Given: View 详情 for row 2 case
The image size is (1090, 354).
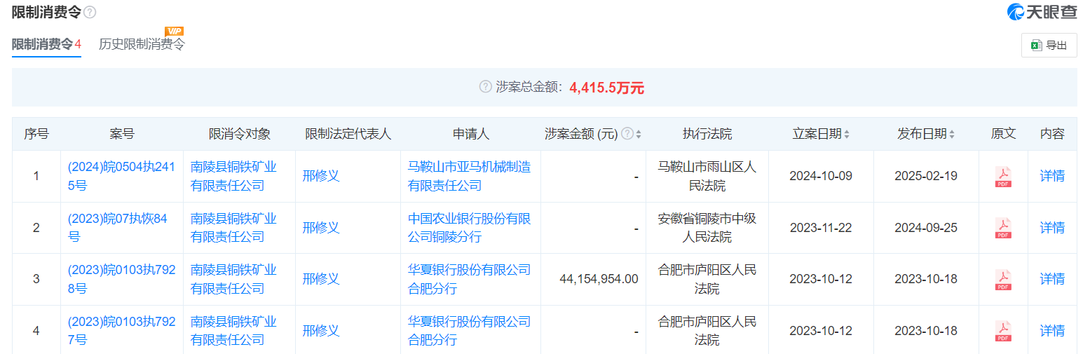Looking at the screenshot, I should [1052, 228].
